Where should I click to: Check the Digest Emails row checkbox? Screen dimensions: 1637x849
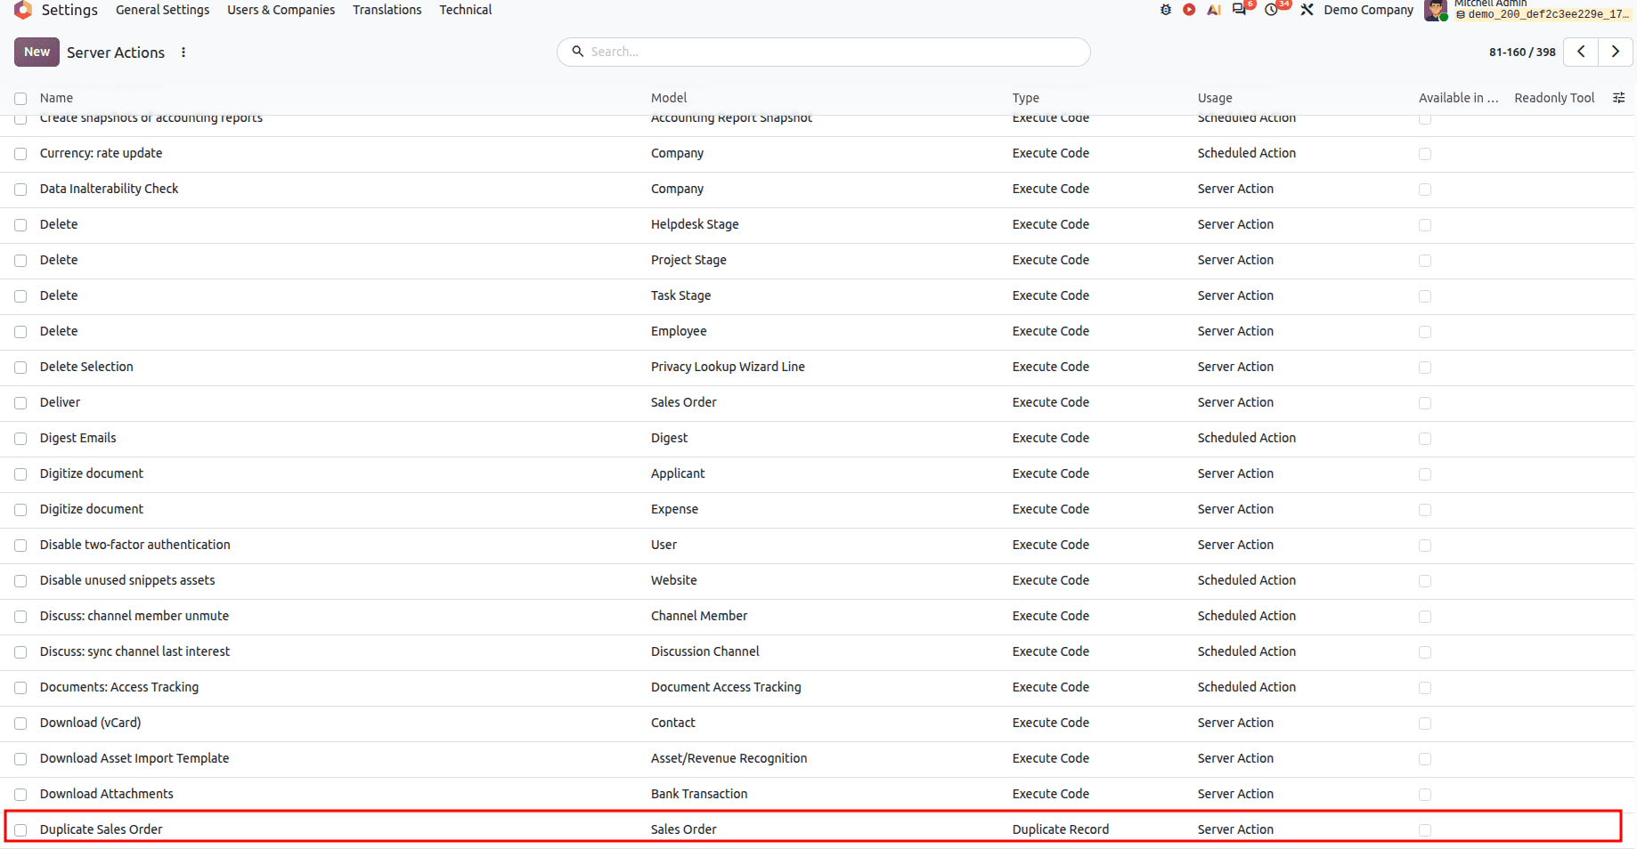pyautogui.click(x=20, y=439)
